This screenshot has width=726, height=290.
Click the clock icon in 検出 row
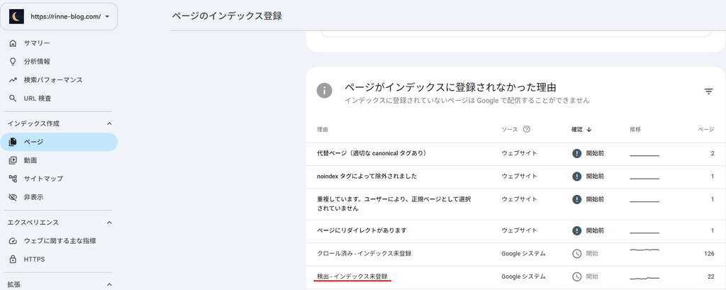(x=576, y=277)
